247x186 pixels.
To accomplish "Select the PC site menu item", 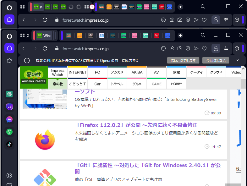I will point(97,72).
